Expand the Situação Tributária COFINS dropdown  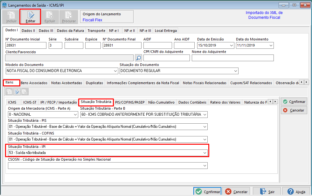click(205, 140)
